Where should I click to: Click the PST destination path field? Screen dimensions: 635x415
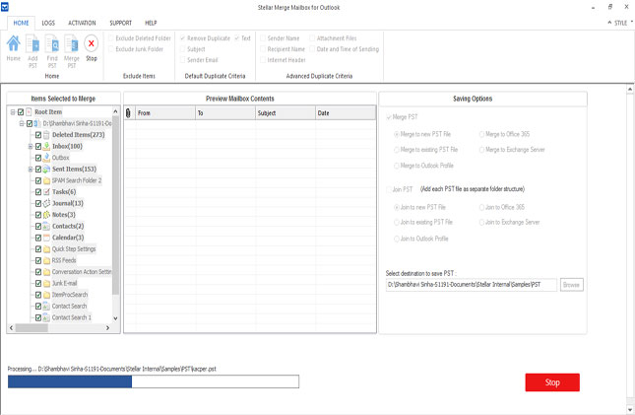(x=472, y=284)
